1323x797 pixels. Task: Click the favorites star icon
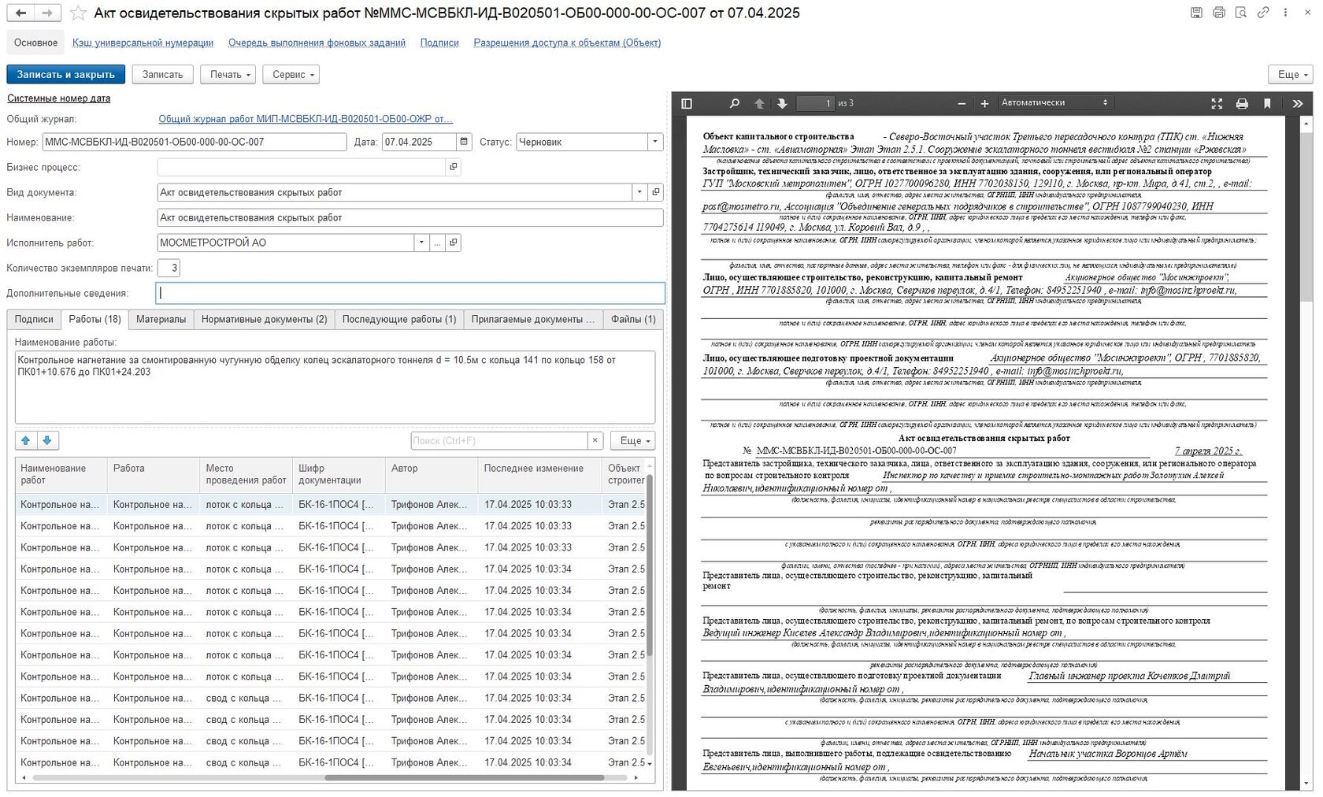click(x=78, y=13)
